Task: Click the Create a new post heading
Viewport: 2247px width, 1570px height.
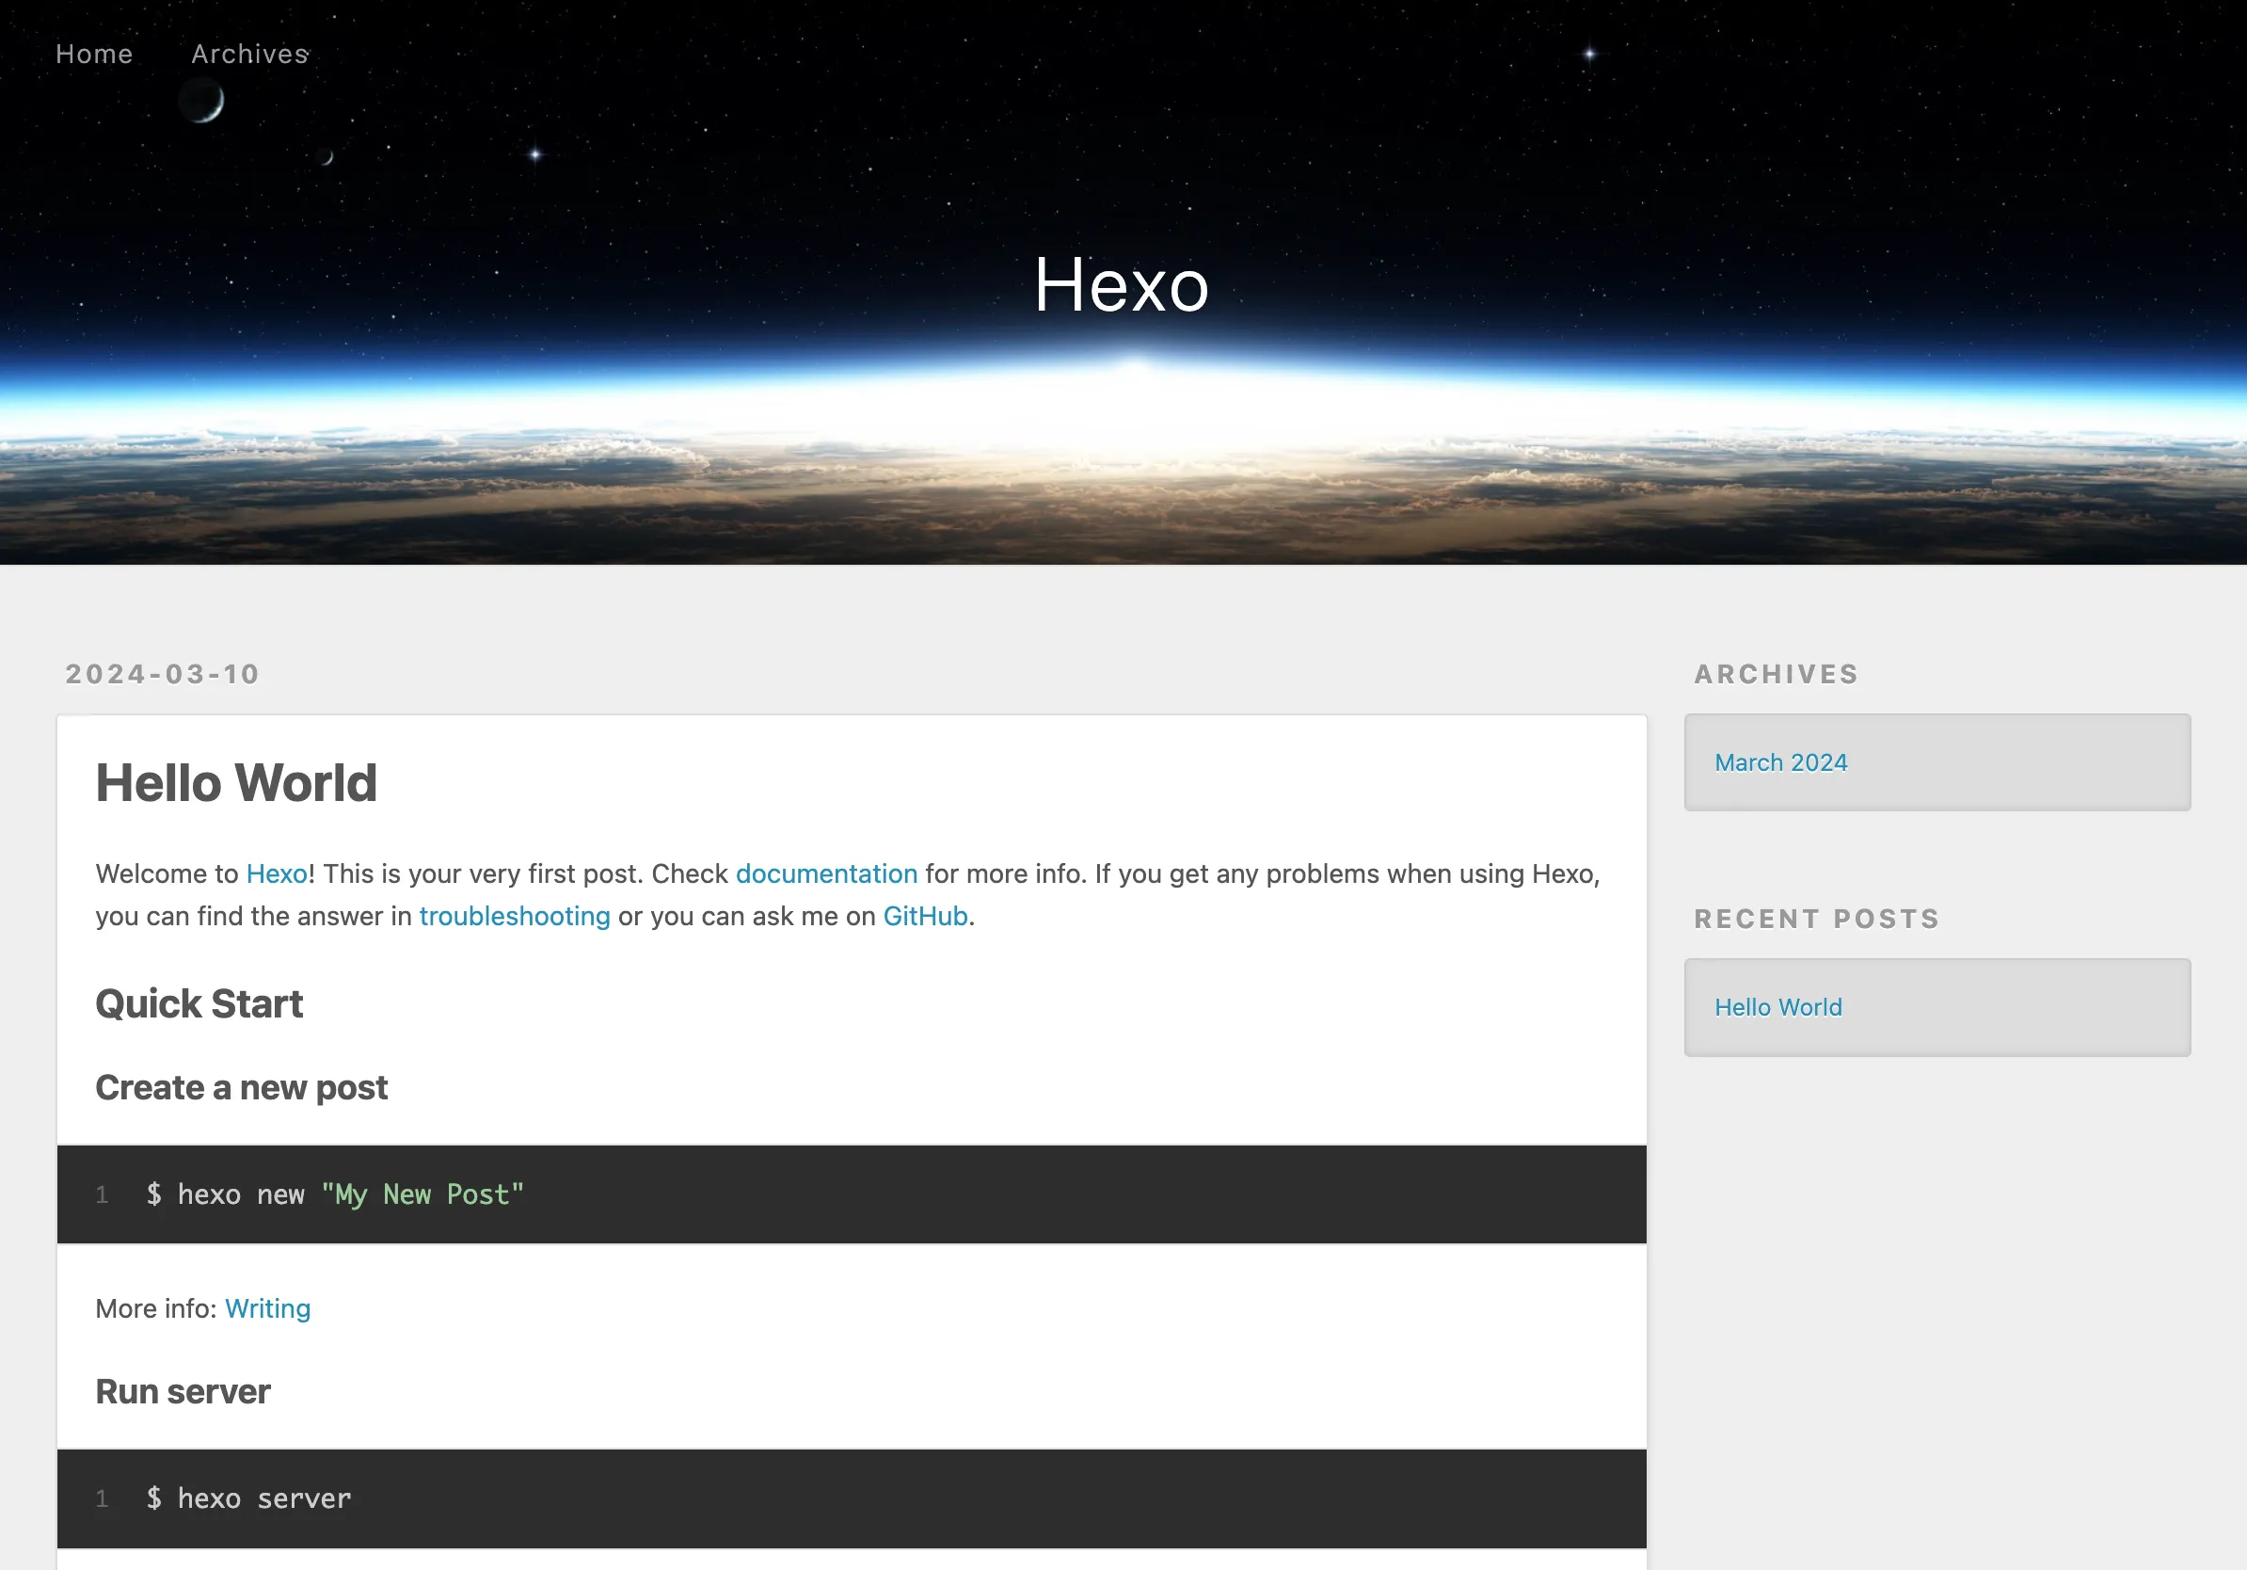Action: [241, 1086]
